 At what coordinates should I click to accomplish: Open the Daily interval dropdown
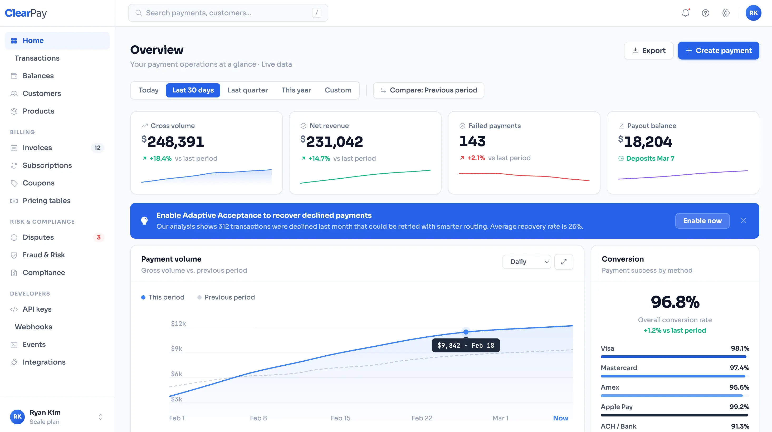tap(526, 262)
